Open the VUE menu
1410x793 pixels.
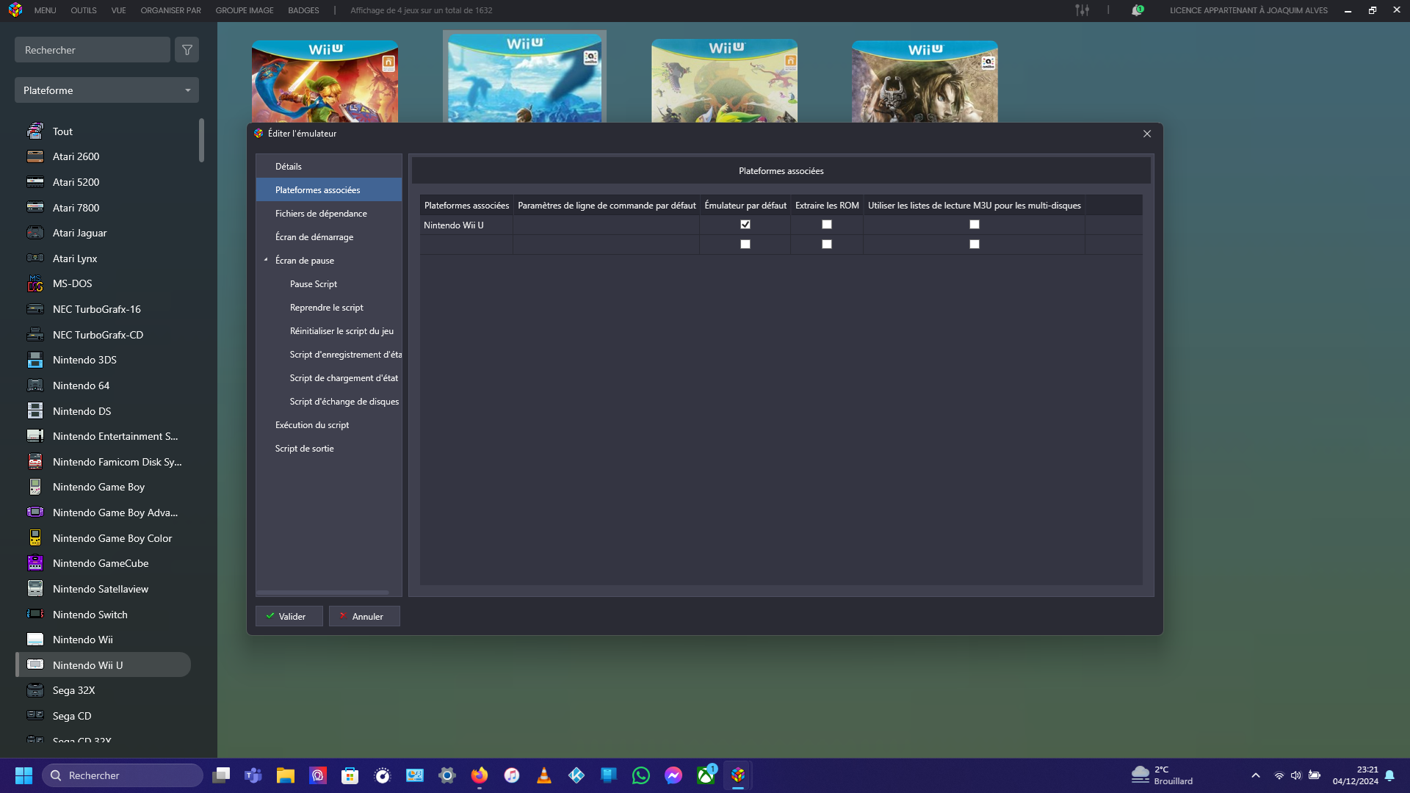[x=118, y=10]
